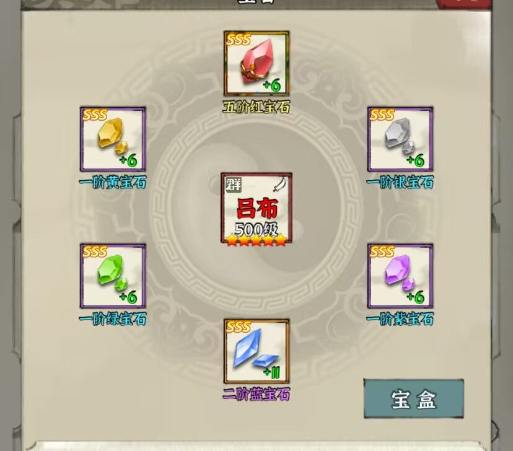Image resolution: width=513 pixels, height=451 pixels.
Task: Click the 一阶银宝石 label
Action: 400,182
